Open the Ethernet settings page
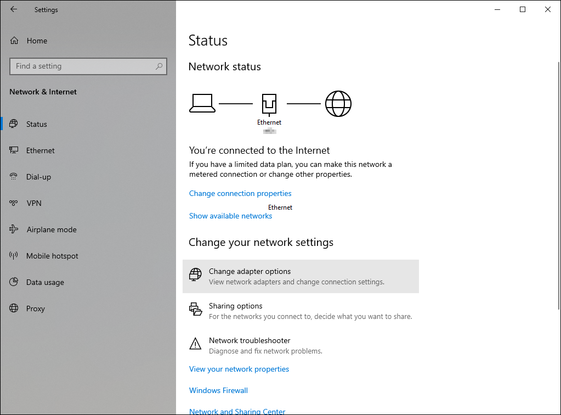Image resolution: width=561 pixels, height=415 pixels. (40, 150)
